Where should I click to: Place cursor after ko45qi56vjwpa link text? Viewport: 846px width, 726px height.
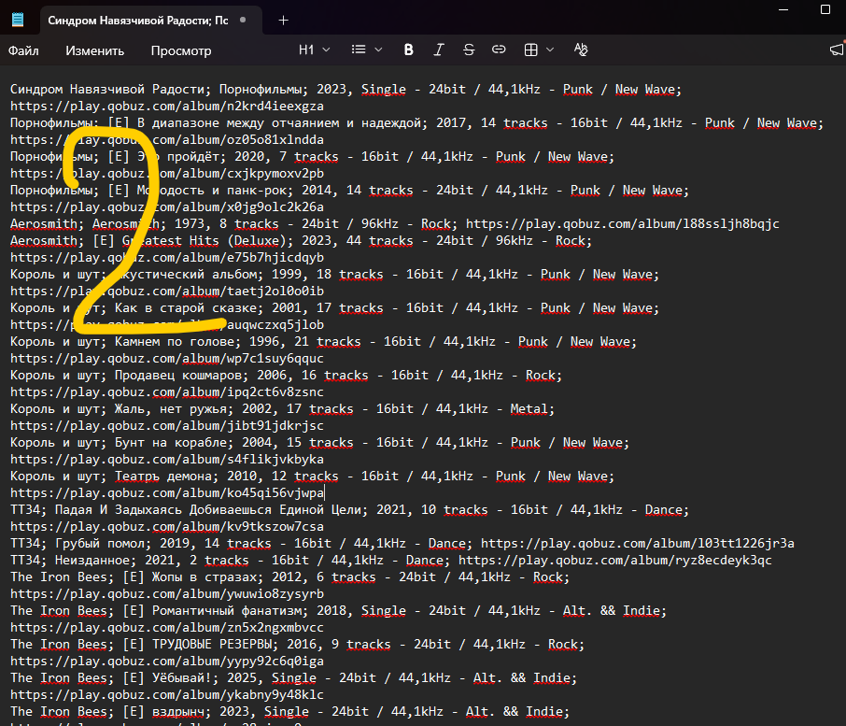point(325,493)
